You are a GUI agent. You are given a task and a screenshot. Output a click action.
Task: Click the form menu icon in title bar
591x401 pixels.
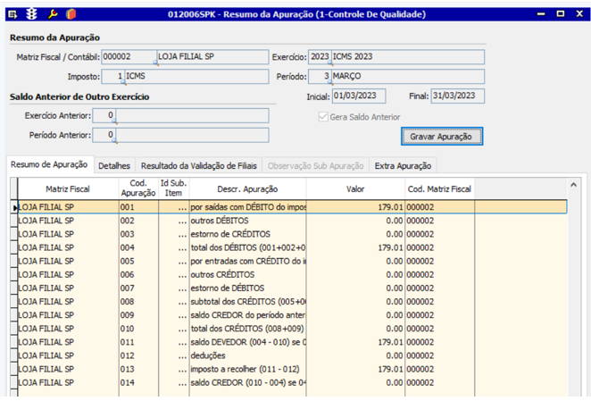point(12,14)
